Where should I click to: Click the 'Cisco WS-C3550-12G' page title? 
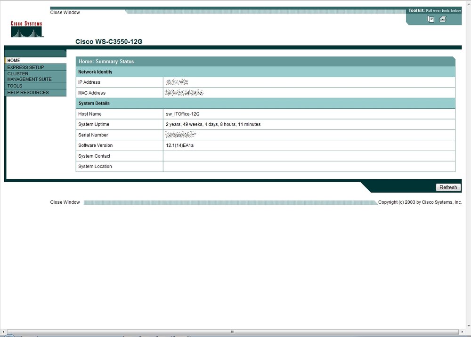109,41
